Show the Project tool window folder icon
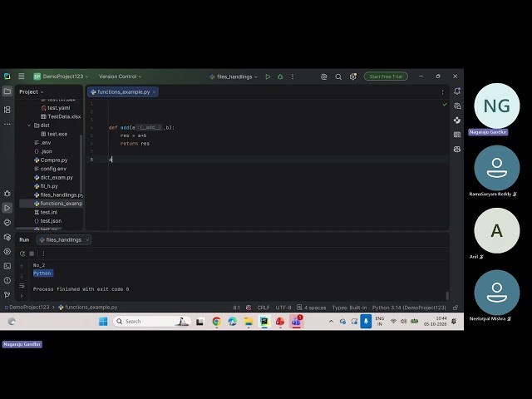The image size is (532, 399). pyautogui.click(x=7, y=91)
